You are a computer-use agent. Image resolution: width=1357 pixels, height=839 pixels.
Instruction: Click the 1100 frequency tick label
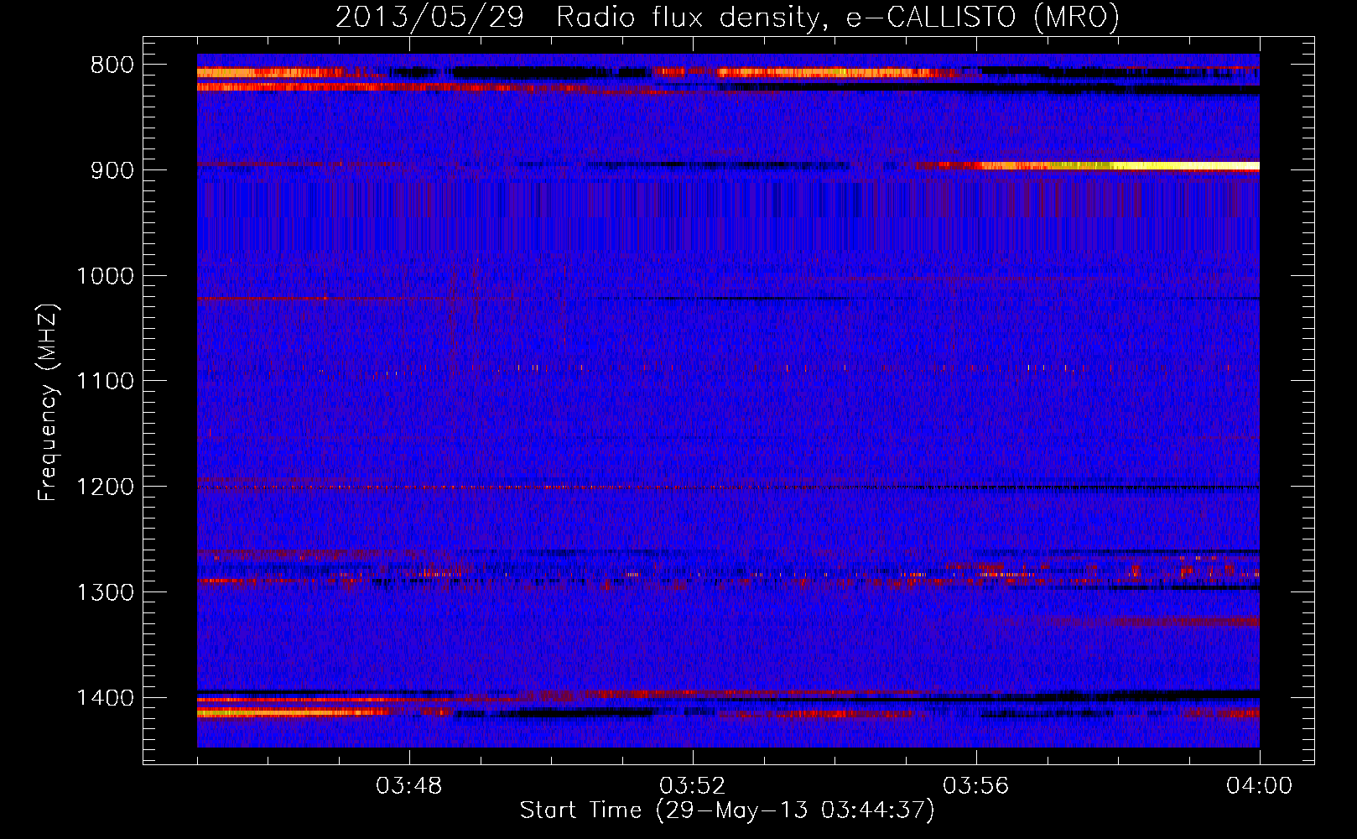tap(105, 382)
